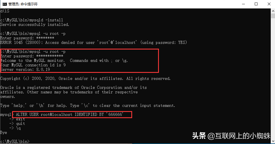Click the 头条 @互联网上的小蜘蛛 watermark
Image resolution: width=275 pixels, height=144 pixels.
click(x=231, y=136)
